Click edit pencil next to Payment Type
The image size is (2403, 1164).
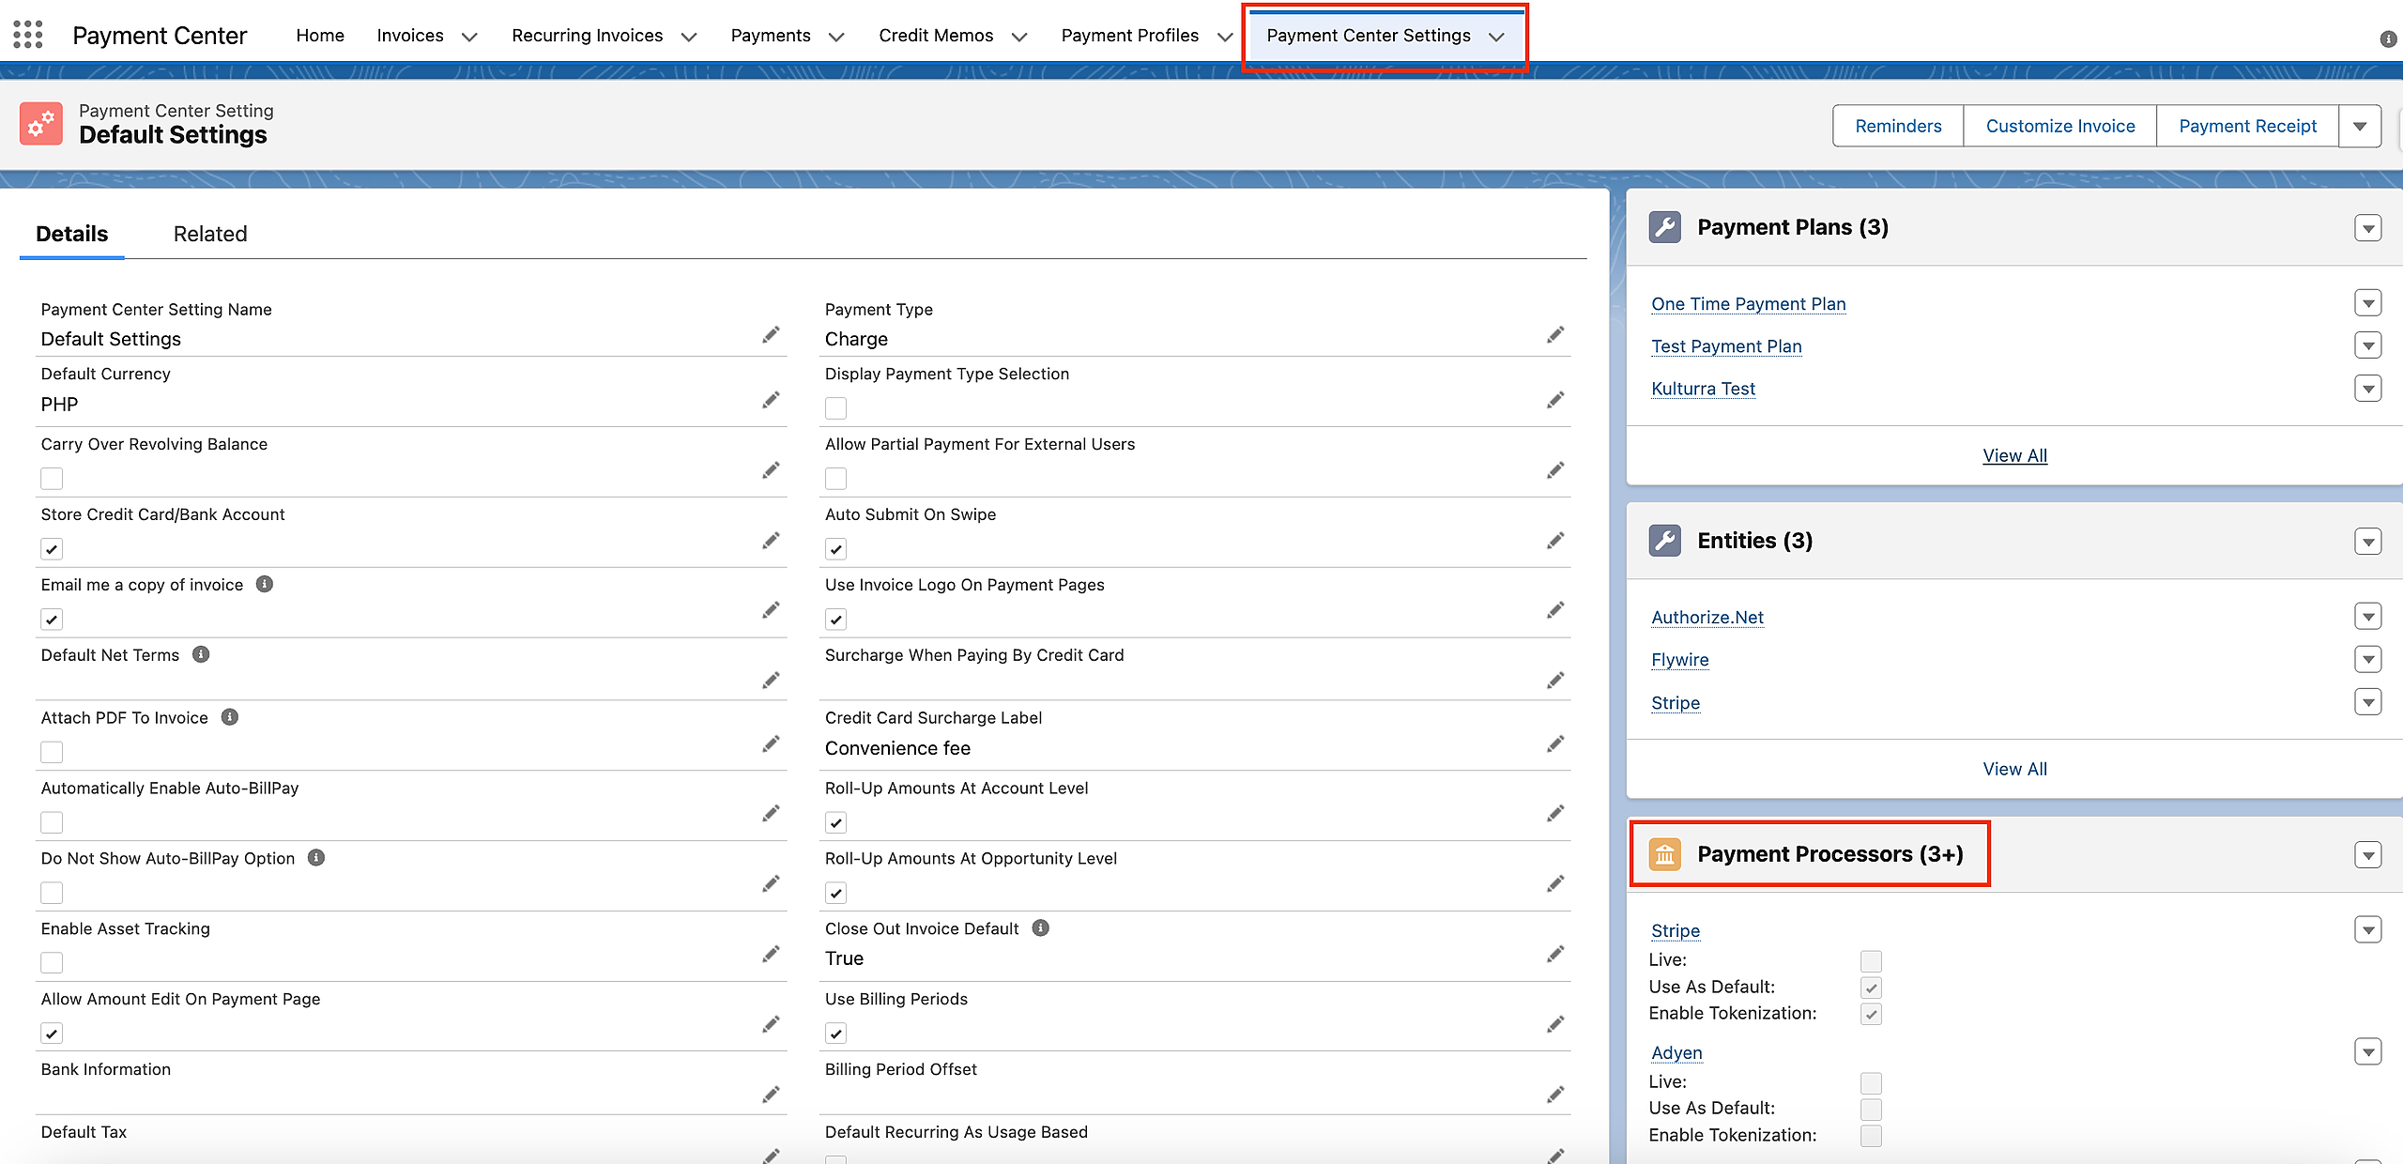(x=1555, y=335)
